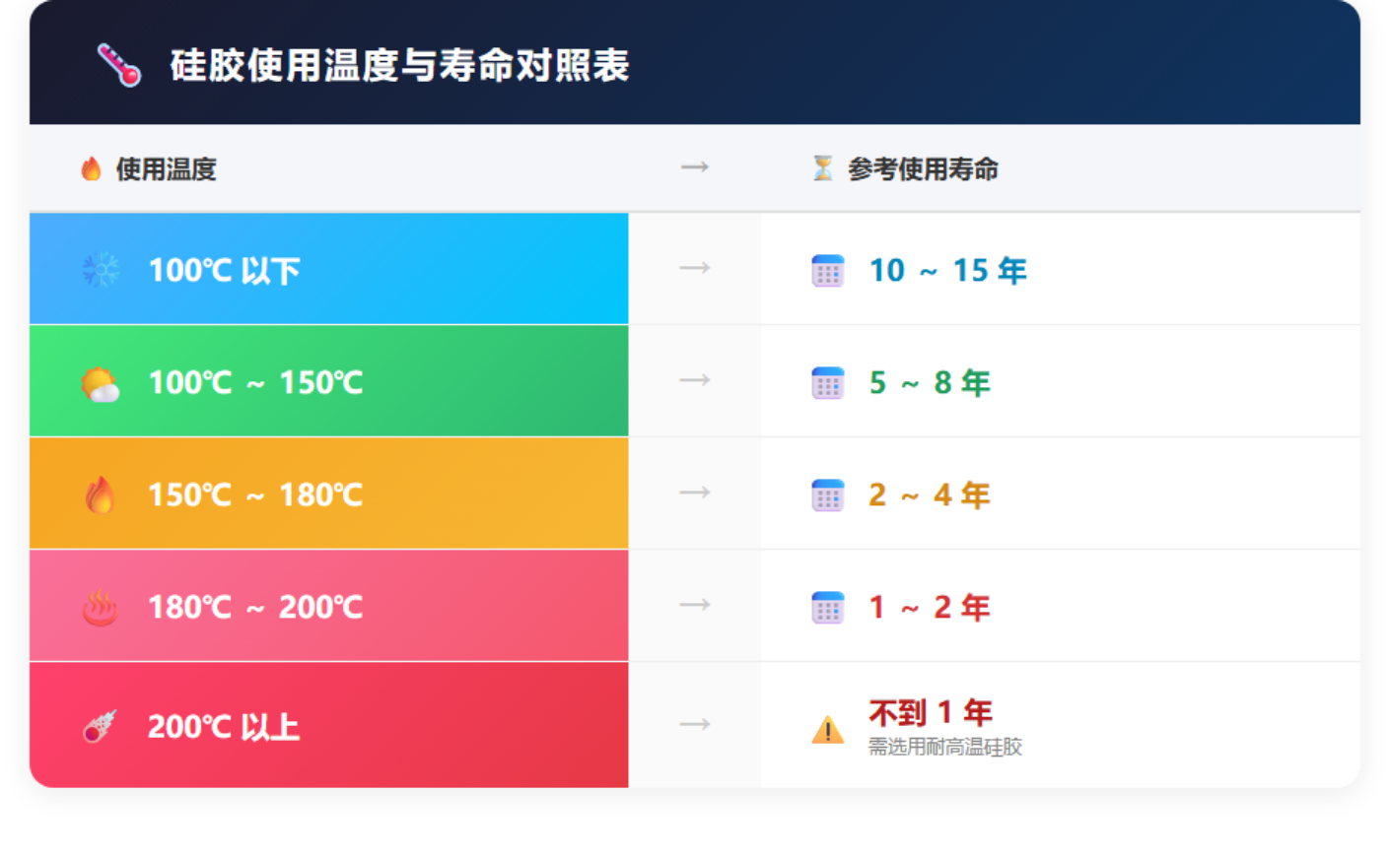Click the calendar icon beside 1 ~ 2 年
Image resolution: width=1389 pixels, height=855 pixels.
tap(827, 607)
